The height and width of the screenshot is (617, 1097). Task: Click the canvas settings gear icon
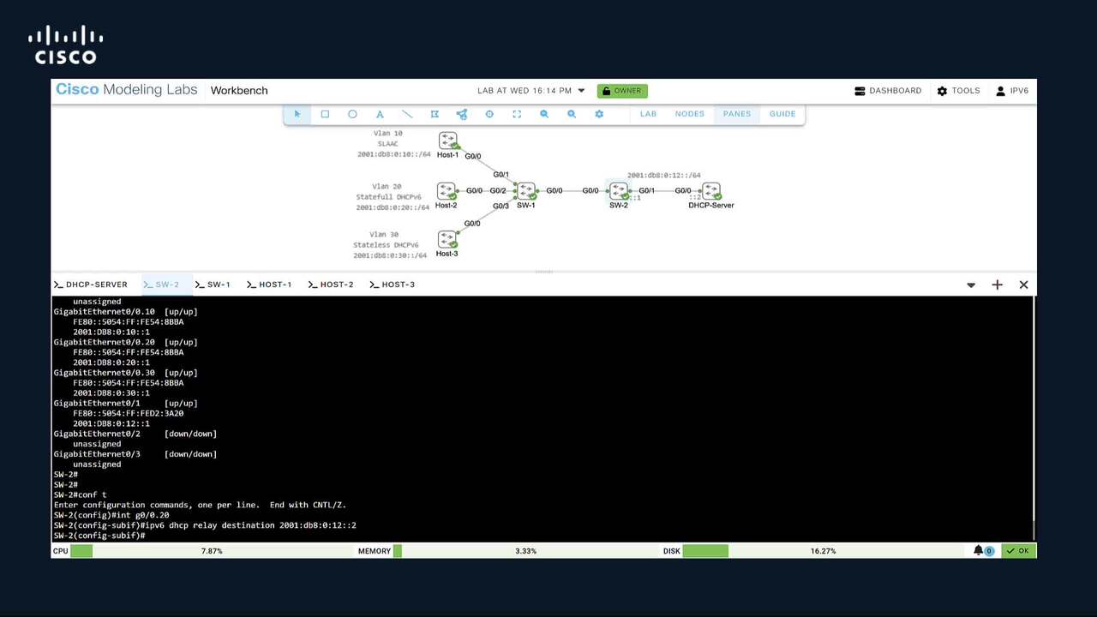(599, 114)
